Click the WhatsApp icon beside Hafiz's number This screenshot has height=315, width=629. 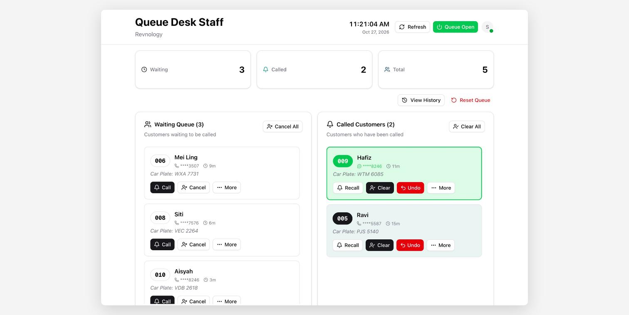pos(359,166)
